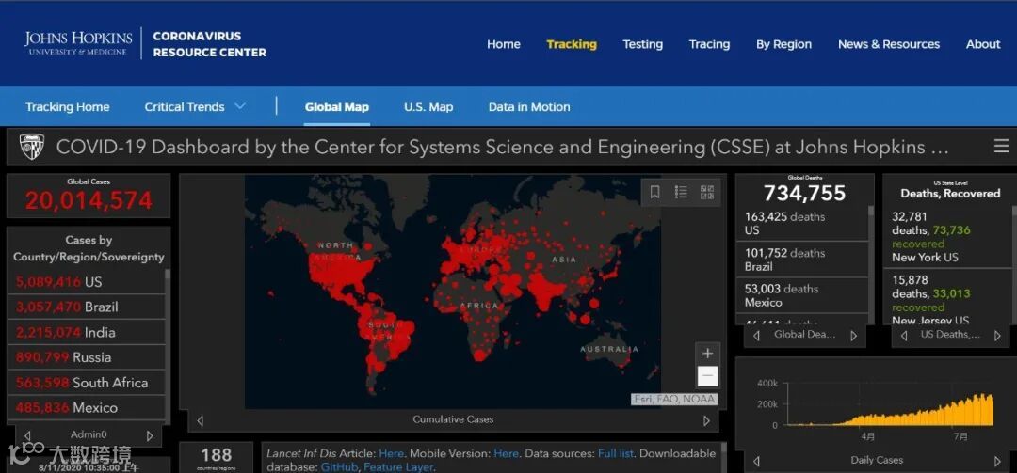Open the Testing nav item

click(643, 44)
